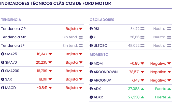Open the info icon beside K oscillator

click(x=91, y=37)
